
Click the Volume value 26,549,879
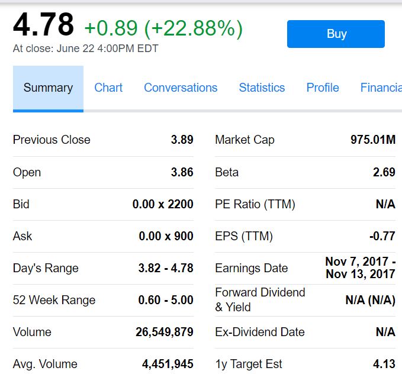tap(165, 332)
